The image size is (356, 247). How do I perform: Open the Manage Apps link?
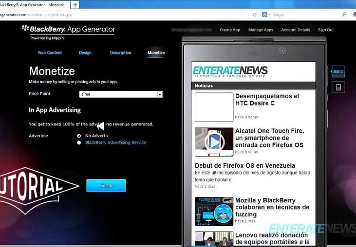(261, 30)
